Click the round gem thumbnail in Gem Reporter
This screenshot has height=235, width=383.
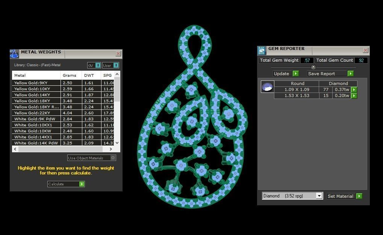(267, 86)
